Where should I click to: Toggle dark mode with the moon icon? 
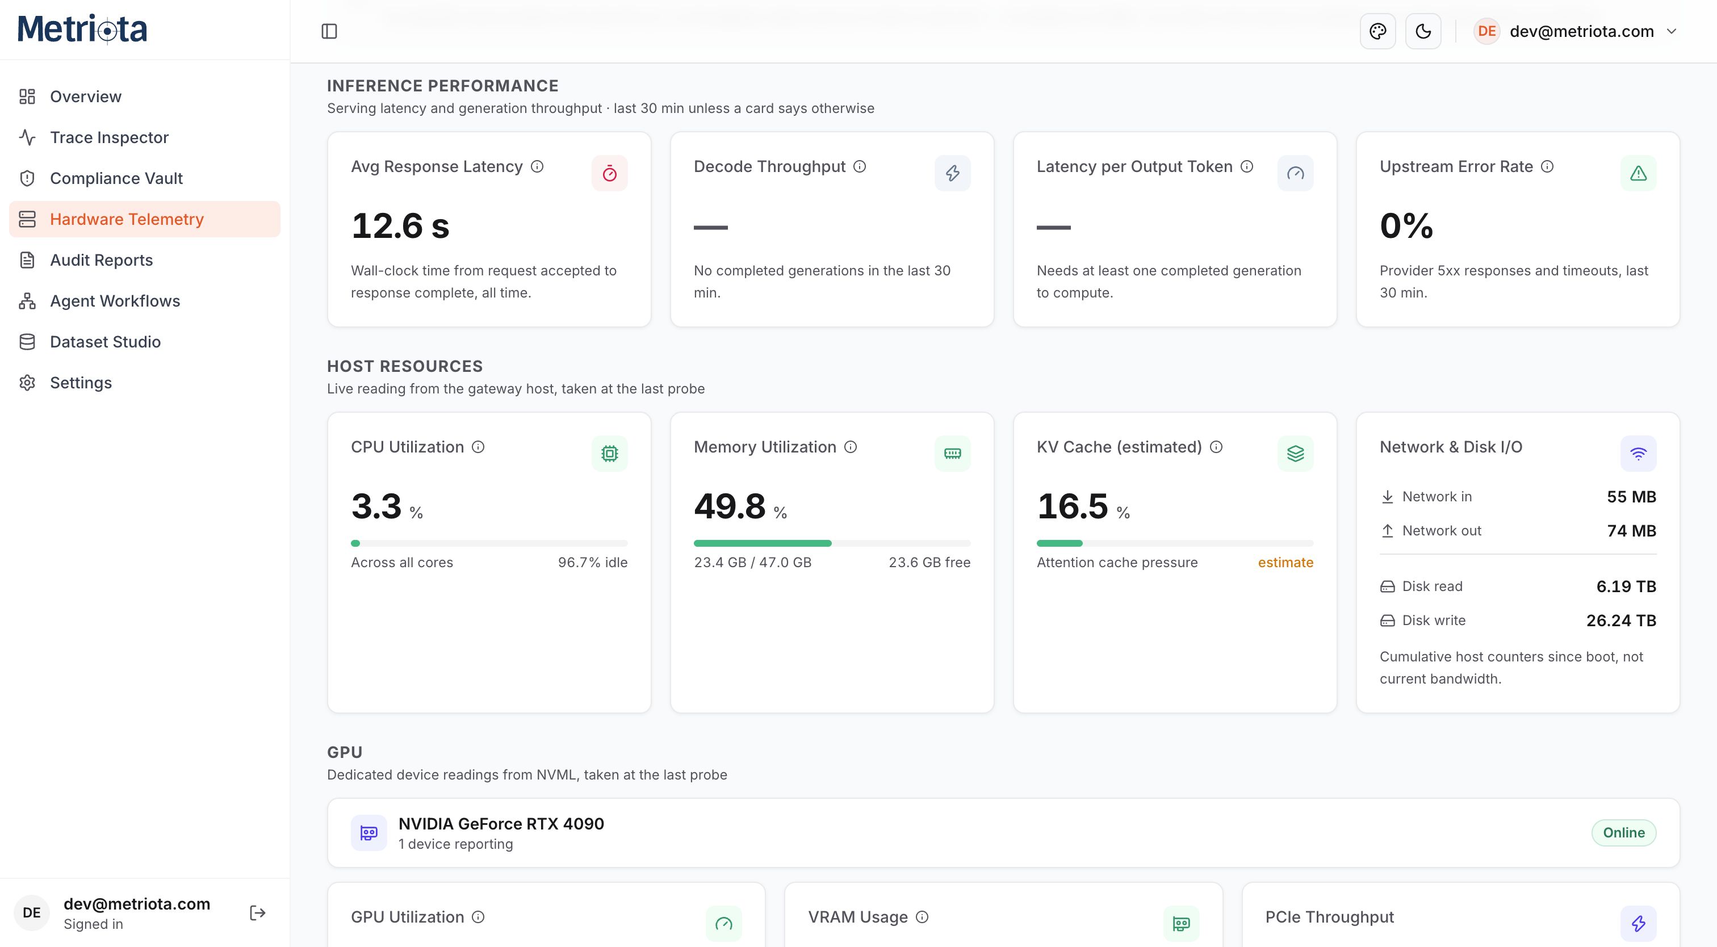click(1422, 31)
